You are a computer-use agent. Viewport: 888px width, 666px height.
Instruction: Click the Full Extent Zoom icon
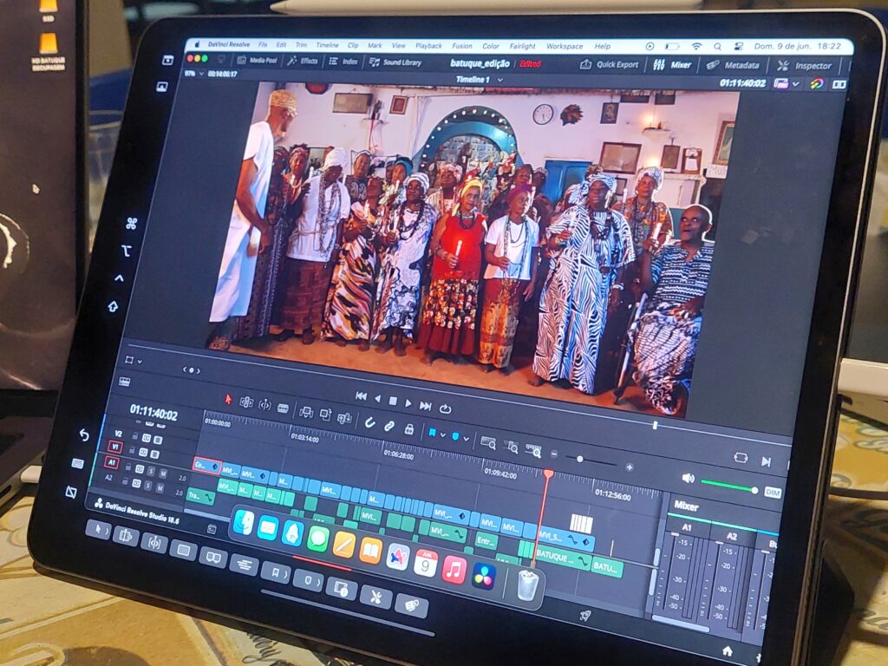point(487,443)
